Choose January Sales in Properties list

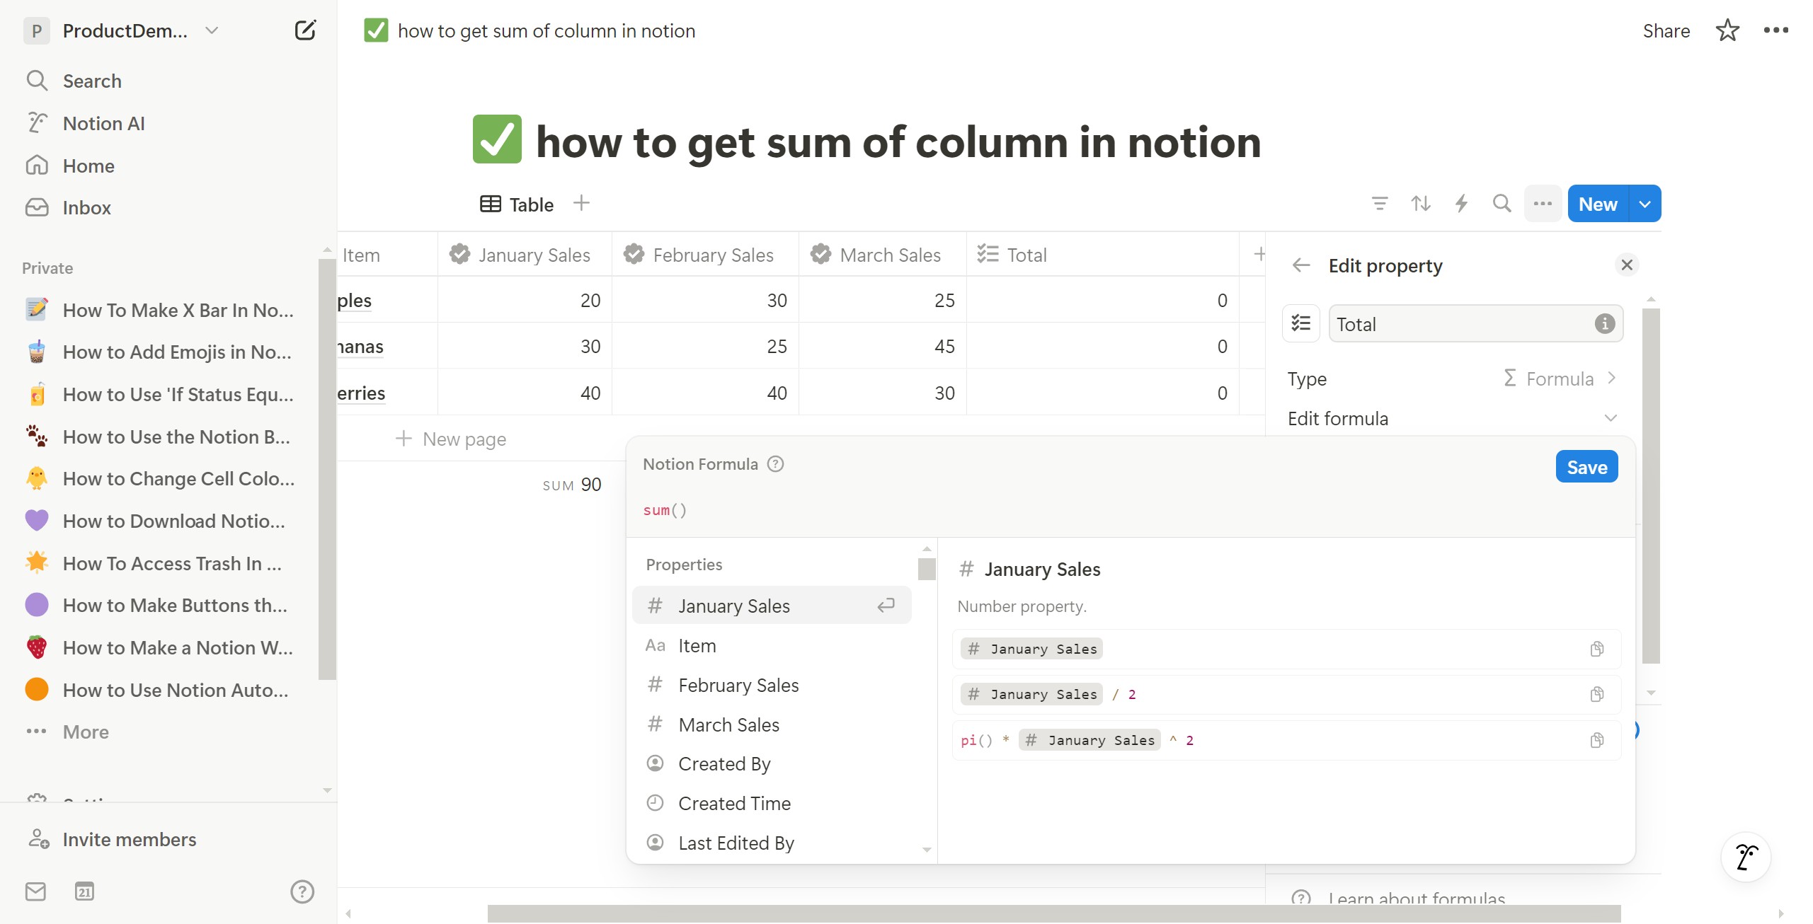(x=772, y=606)
